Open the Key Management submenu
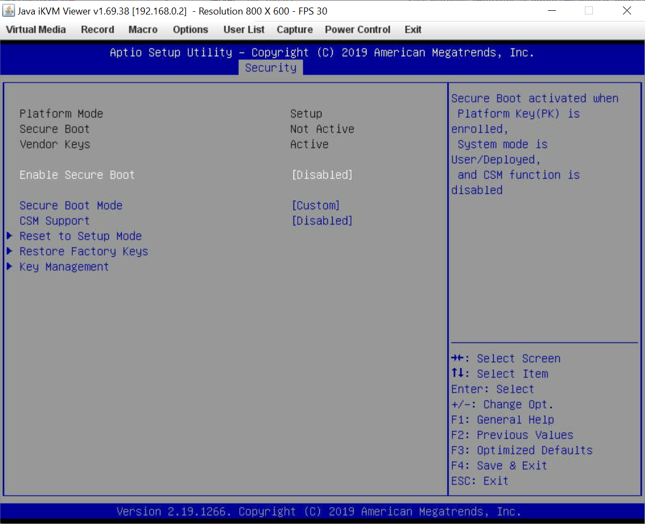This screenshot has height=524, width=645. [x=64, y=267]
